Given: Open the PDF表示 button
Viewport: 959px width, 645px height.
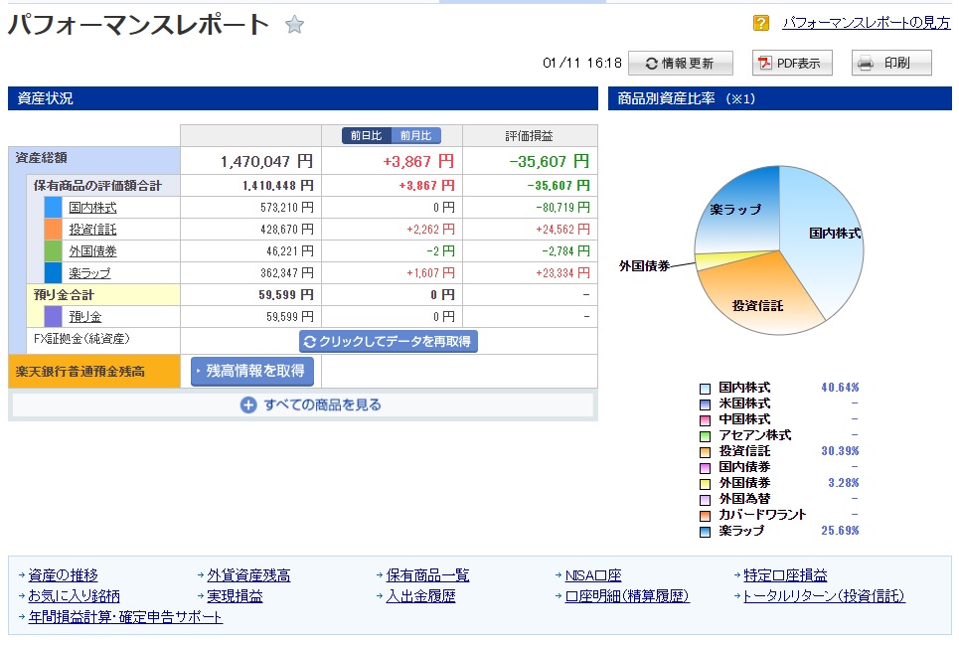Looking at the screenshot, I should [792, 63].
